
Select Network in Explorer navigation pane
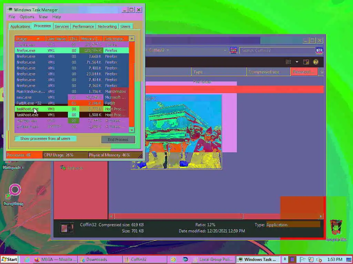tap(72, 168)
